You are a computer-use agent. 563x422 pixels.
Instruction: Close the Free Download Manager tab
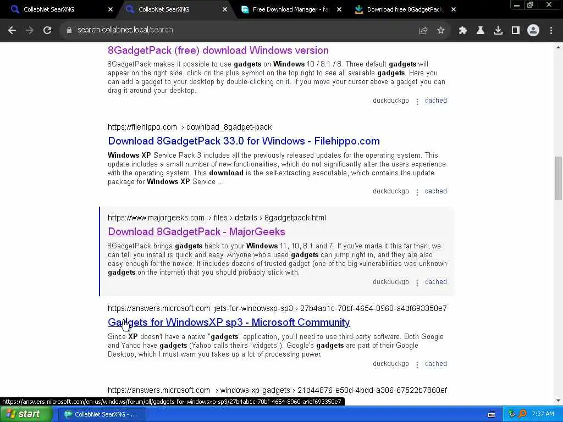tap(339, 9)
